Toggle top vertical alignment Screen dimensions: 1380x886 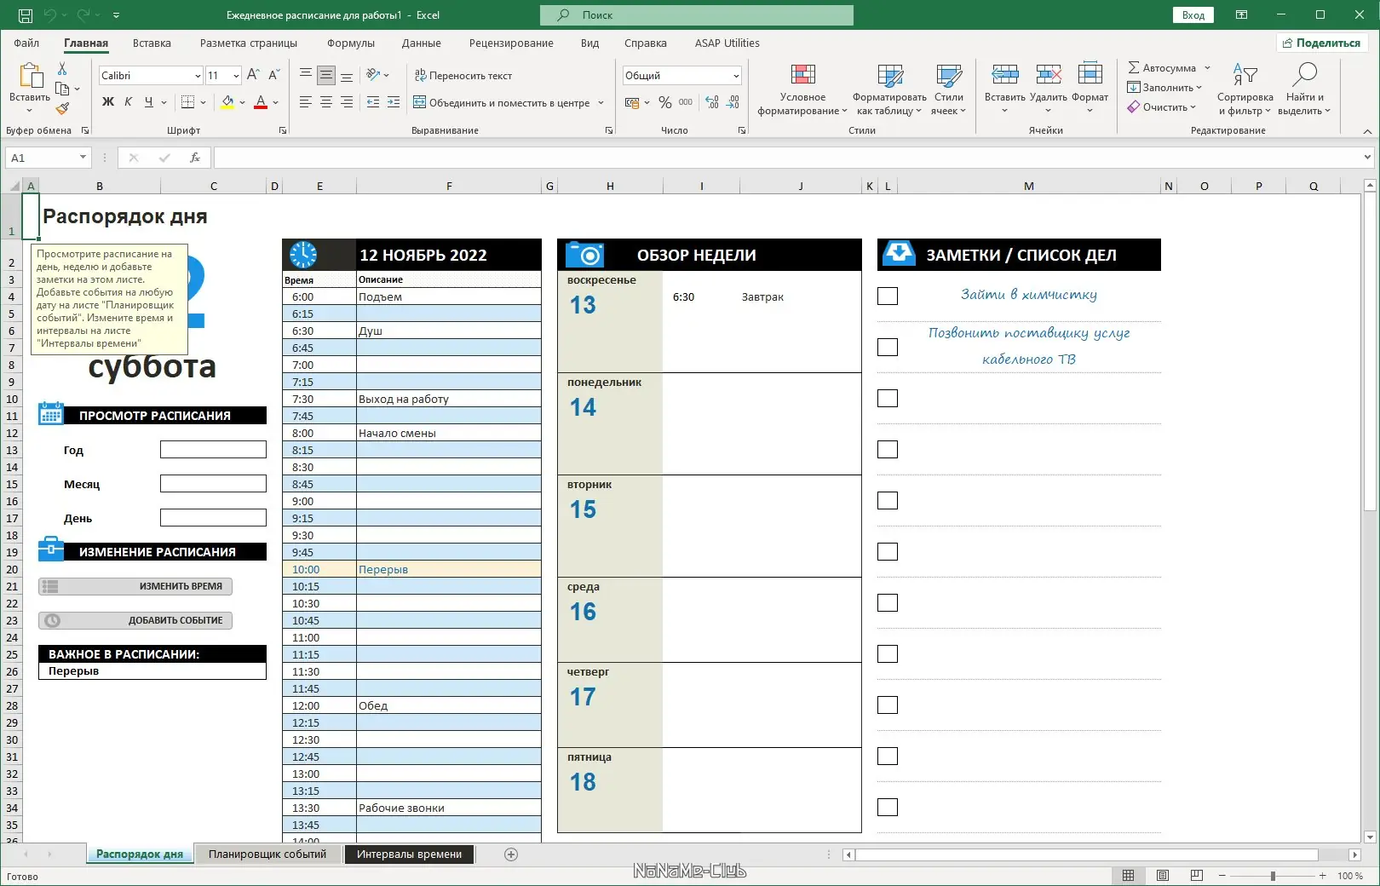[306, 75]
